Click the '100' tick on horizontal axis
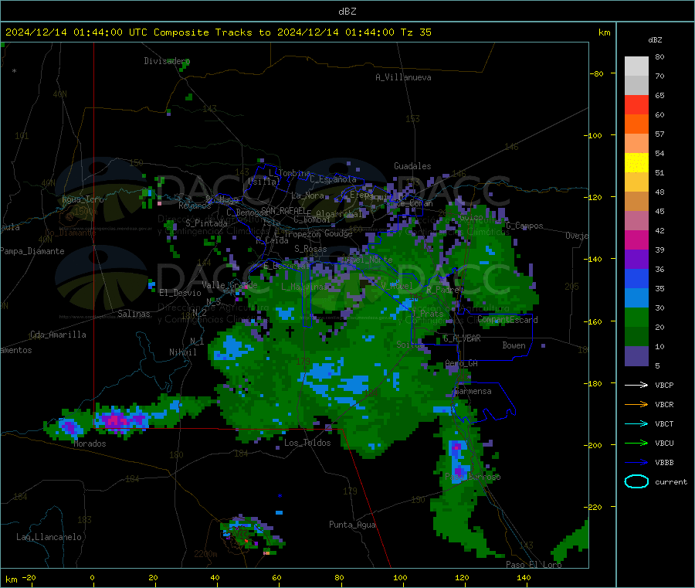This screenshot has height=588, width=695. (x=400, y=577)
